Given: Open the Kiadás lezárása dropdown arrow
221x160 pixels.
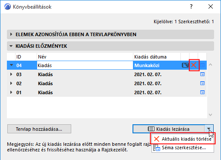Looking at the screenshot, I should pos(209,129).
